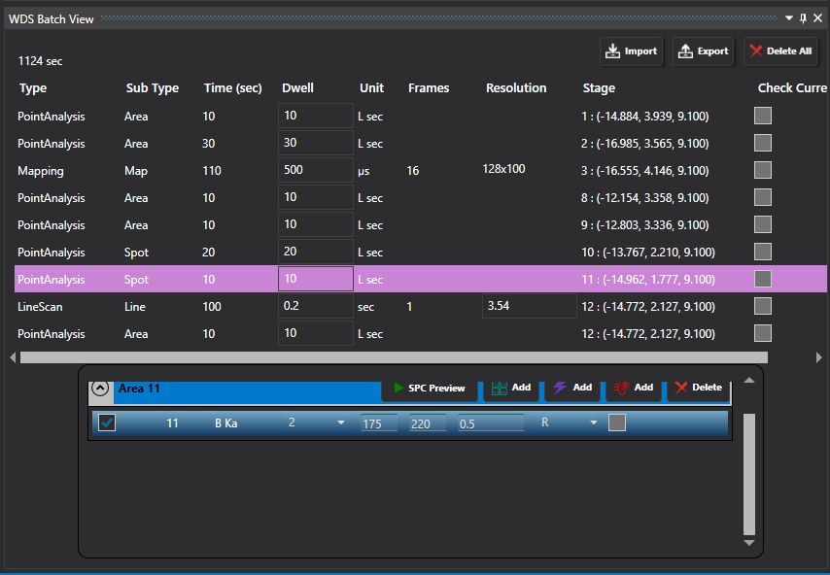This screenshot has width=830, height=575.
Task: Delete the element in Area 11 panel
Action: (698, 388)
